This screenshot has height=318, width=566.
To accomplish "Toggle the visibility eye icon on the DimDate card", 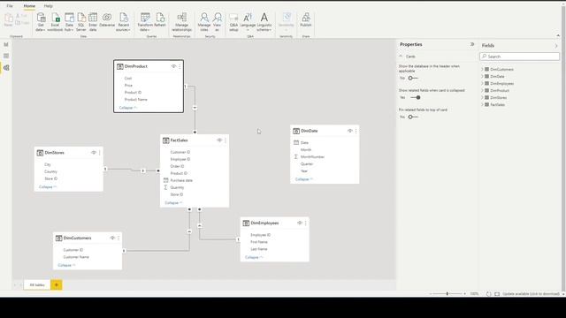I will point(350,131).
